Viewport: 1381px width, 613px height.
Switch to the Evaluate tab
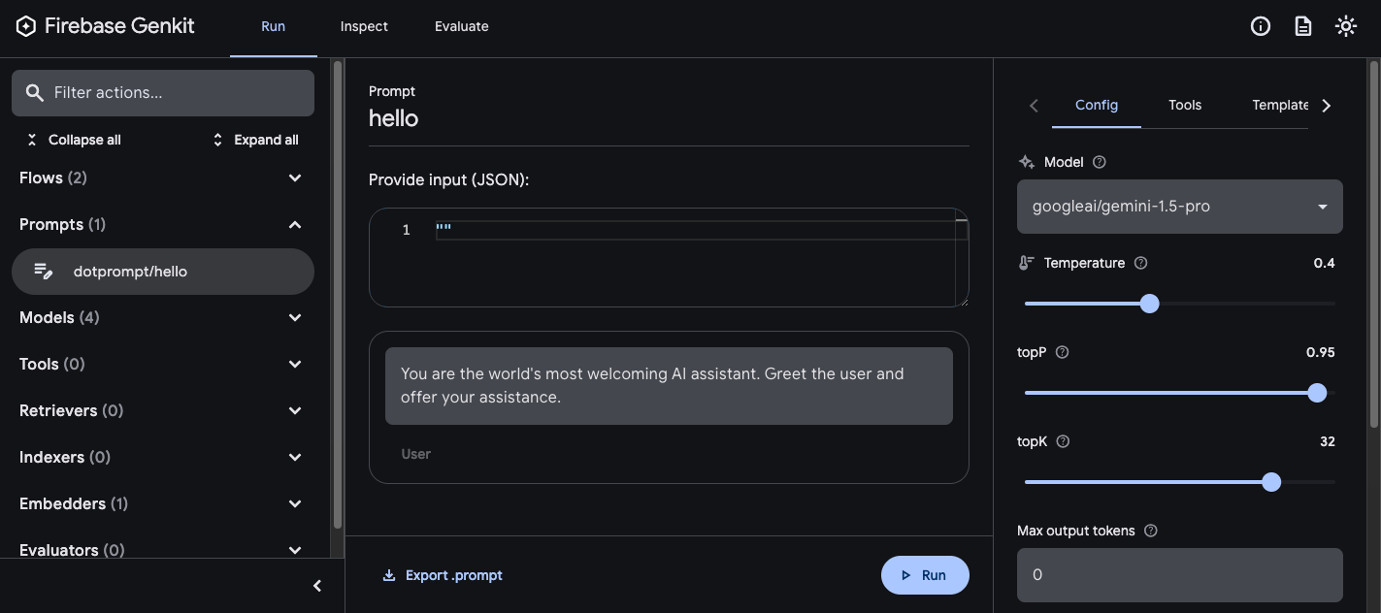click(x=462, y=27)
